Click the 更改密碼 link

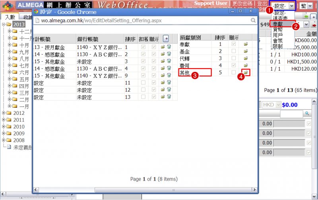pyautogui.click(x=242, y=4)
